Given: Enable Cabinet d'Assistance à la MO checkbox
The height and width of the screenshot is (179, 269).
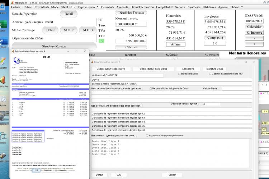Looking at the screenshot, I should click(x=210, y=74).
